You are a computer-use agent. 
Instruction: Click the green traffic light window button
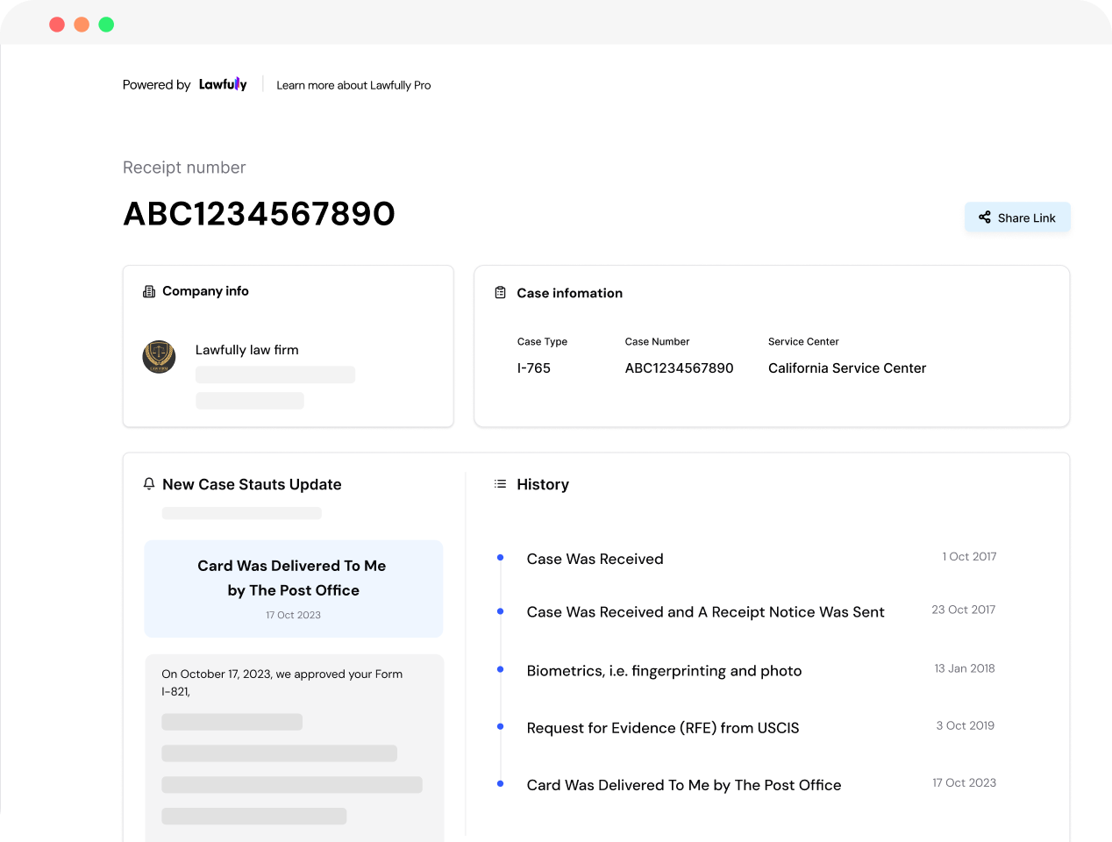pos(106,24)
